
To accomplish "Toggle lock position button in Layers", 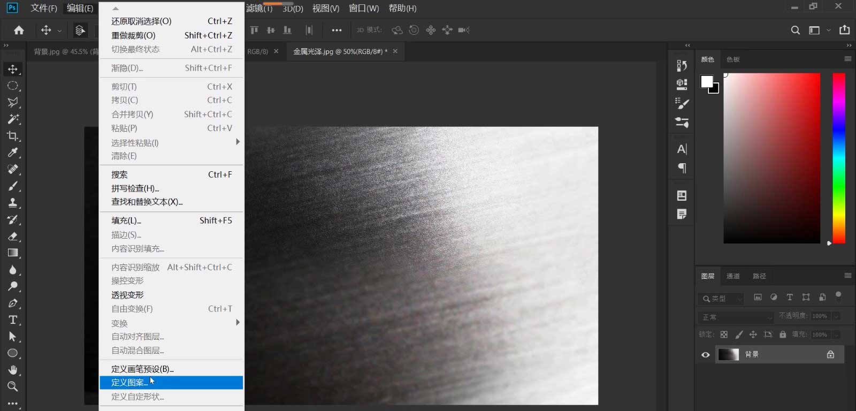I will [753, 334].
